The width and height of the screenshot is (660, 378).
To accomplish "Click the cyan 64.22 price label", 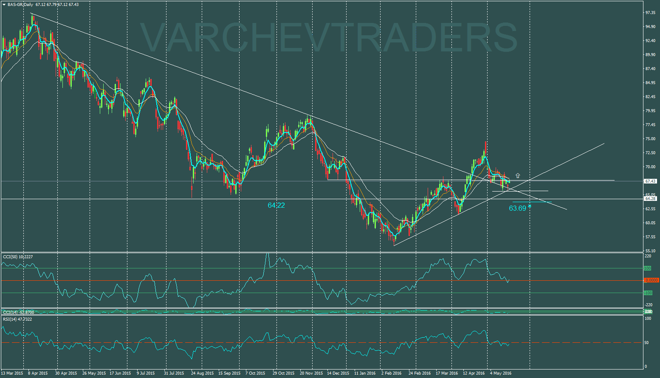I will point(276,206).
